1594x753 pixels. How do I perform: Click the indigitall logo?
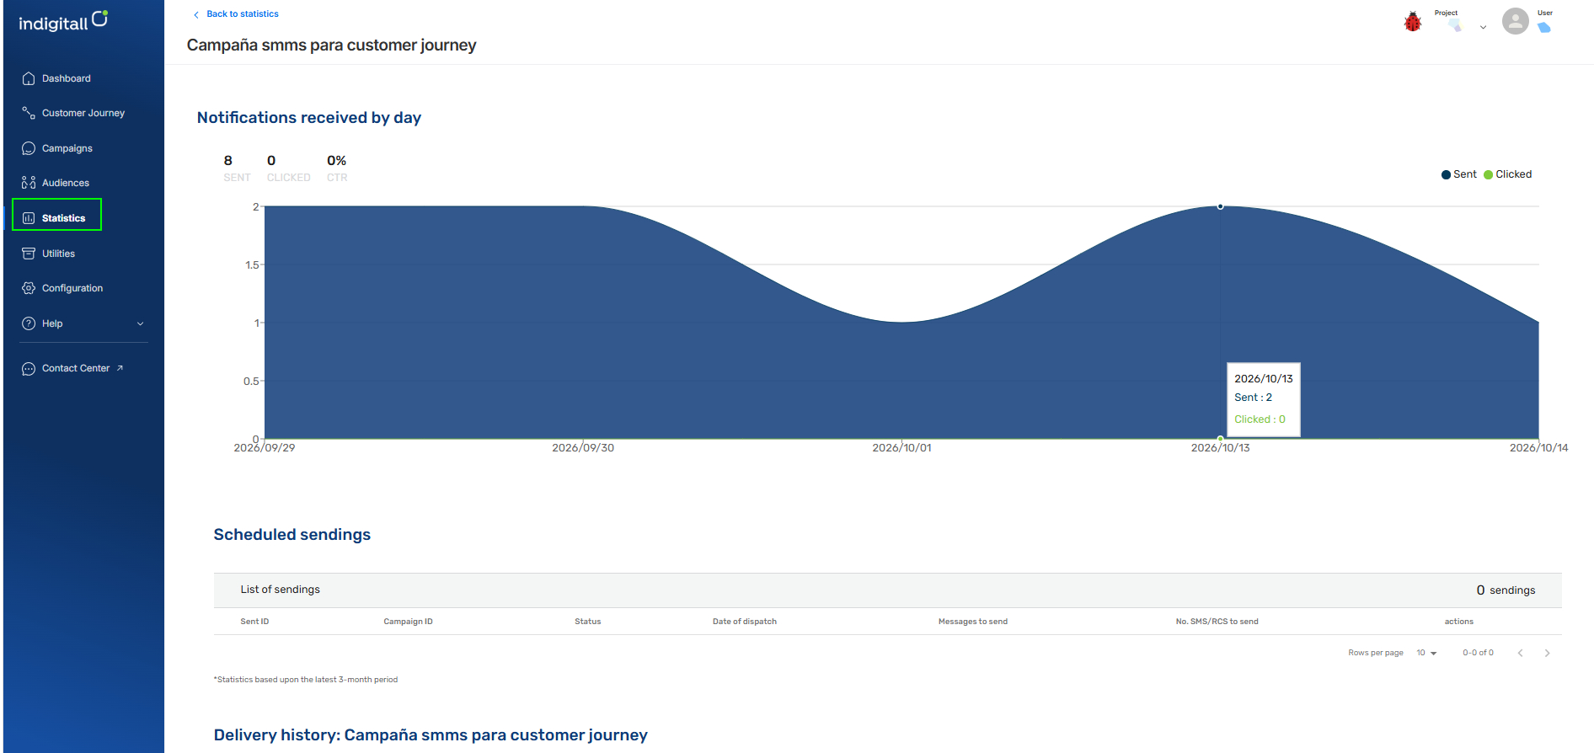point(63,21)
